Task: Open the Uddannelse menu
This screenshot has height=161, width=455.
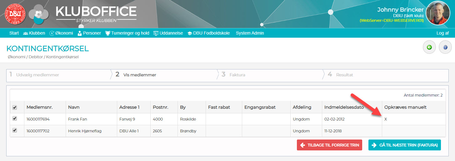Action: tap(168, 33)
